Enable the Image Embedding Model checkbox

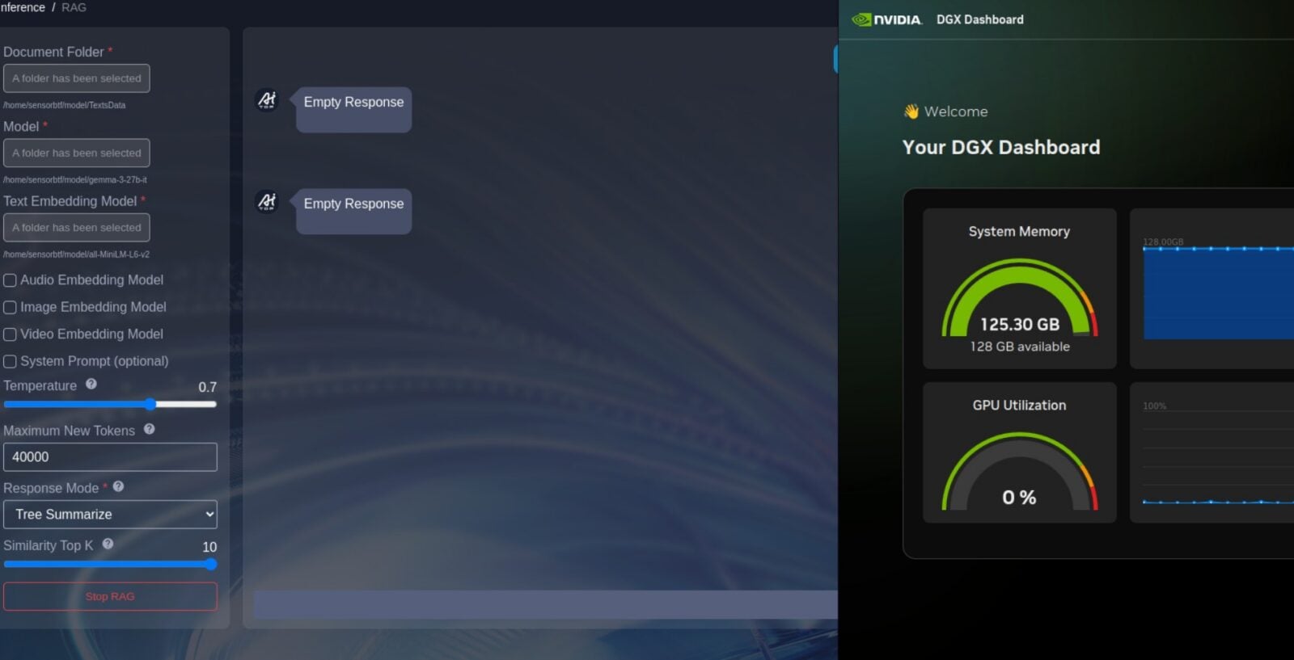(11, 308)
